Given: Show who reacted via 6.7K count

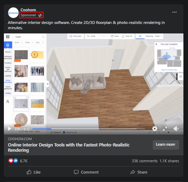Looking at the screenshot, I should pyautogui.click(x=24, y=161).
